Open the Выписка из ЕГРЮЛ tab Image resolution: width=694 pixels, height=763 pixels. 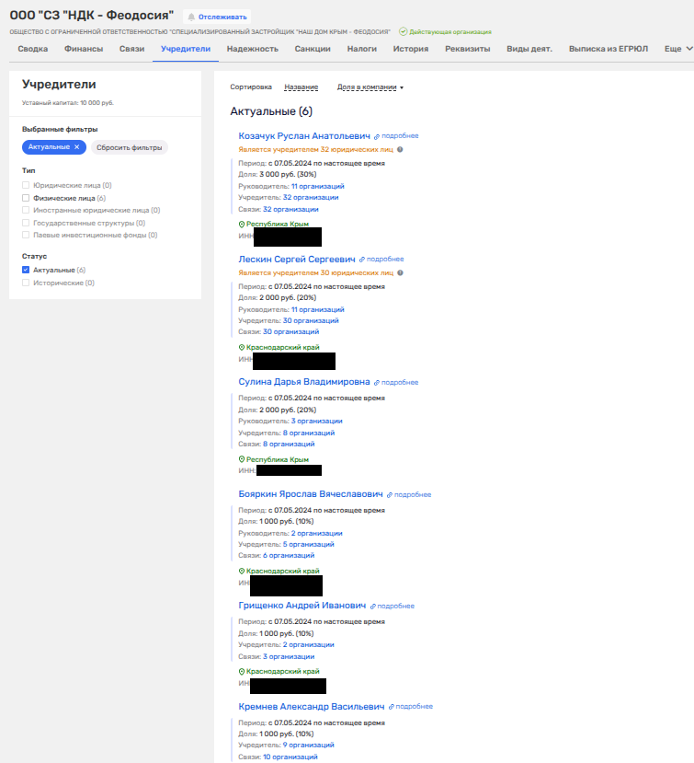coord(607,48)
